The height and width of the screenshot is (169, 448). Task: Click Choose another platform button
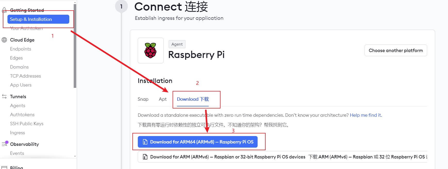point(395,50)
